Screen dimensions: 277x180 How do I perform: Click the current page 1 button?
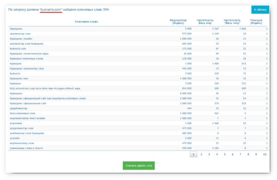click(x=193, y=155)
